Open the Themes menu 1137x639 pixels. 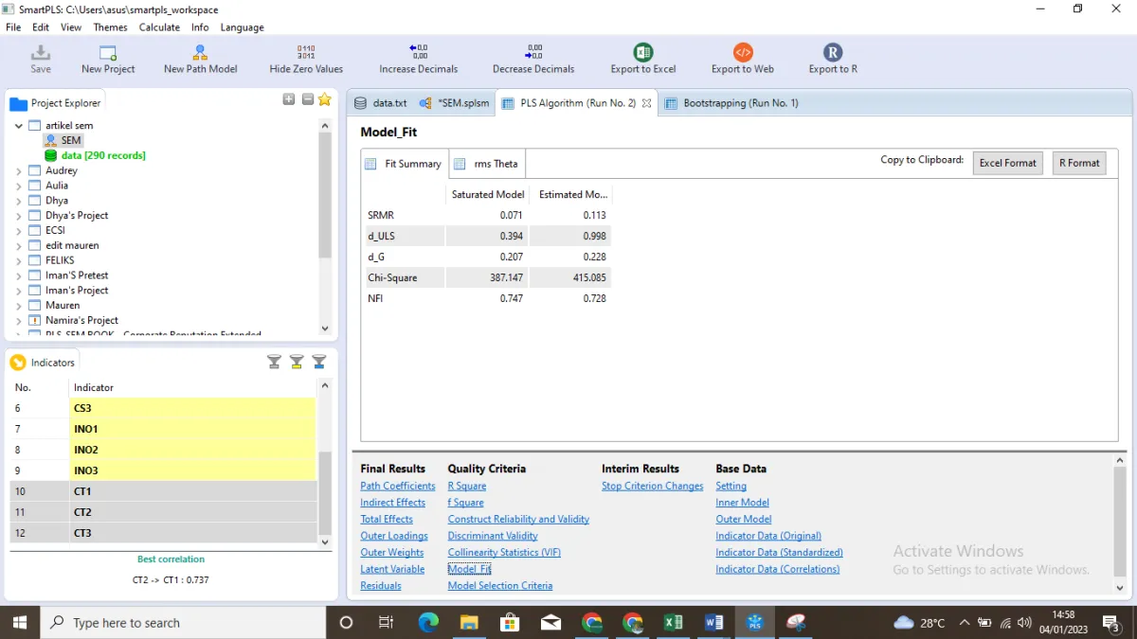(x=110, y=27)
